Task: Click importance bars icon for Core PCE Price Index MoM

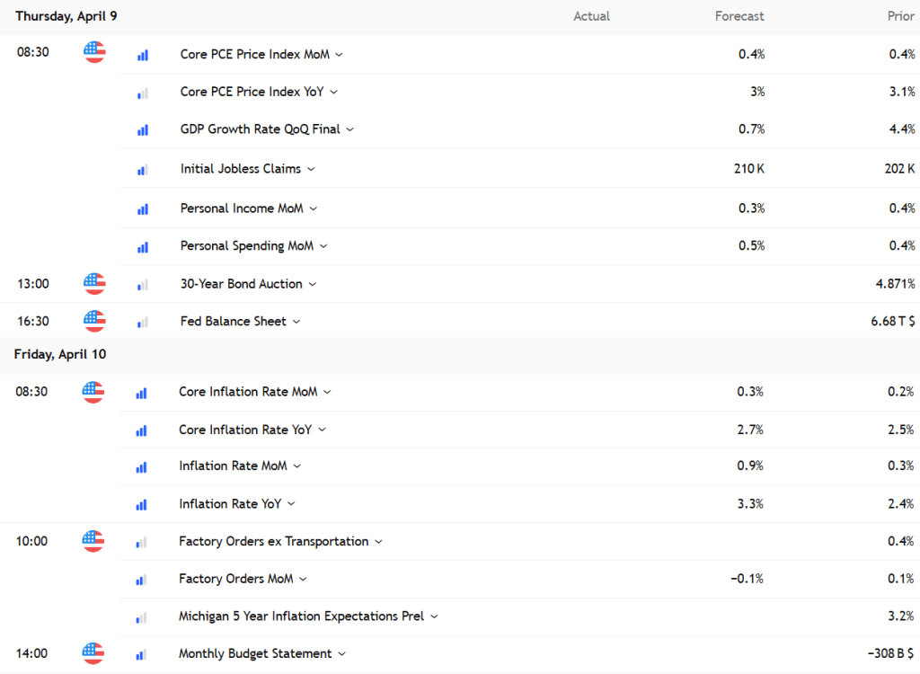Action: pyautogui.click(x=143, y=55)
